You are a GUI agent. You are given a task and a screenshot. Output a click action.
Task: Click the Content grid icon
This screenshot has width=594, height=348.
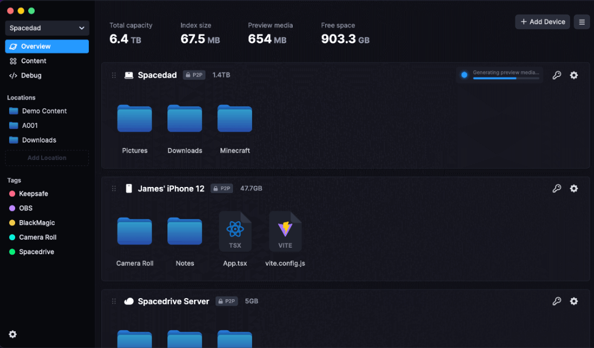click(x=13, y=61)
